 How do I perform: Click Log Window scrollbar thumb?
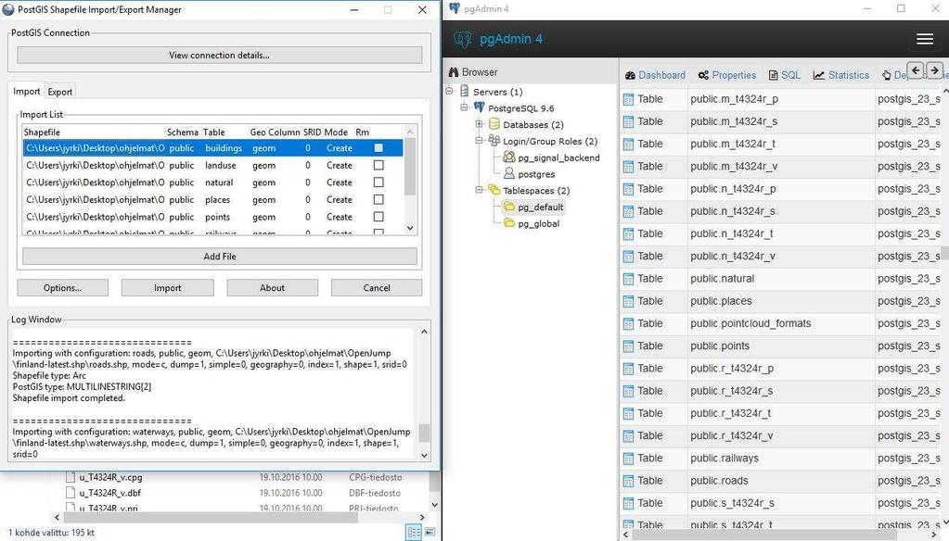[x=424, y=433]
